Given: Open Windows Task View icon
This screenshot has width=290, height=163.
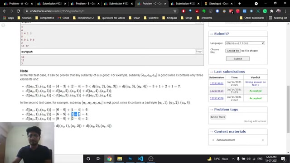Looking at the screenshot, I should click(98, 159).
